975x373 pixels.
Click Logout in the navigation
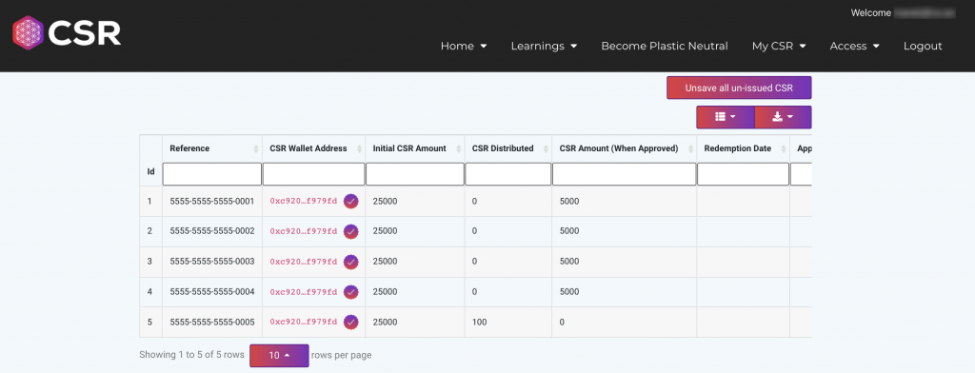point(923,46)
